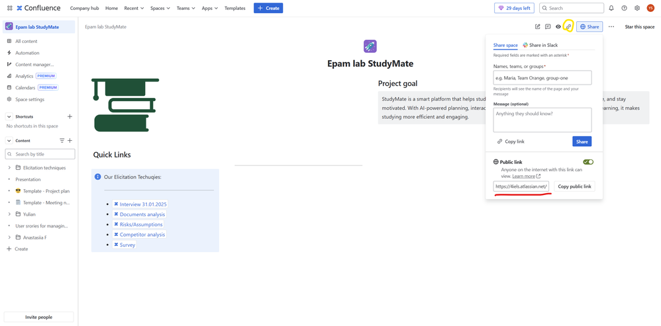
Task: Open Templates in top navigation
Action: coord(235,8)
